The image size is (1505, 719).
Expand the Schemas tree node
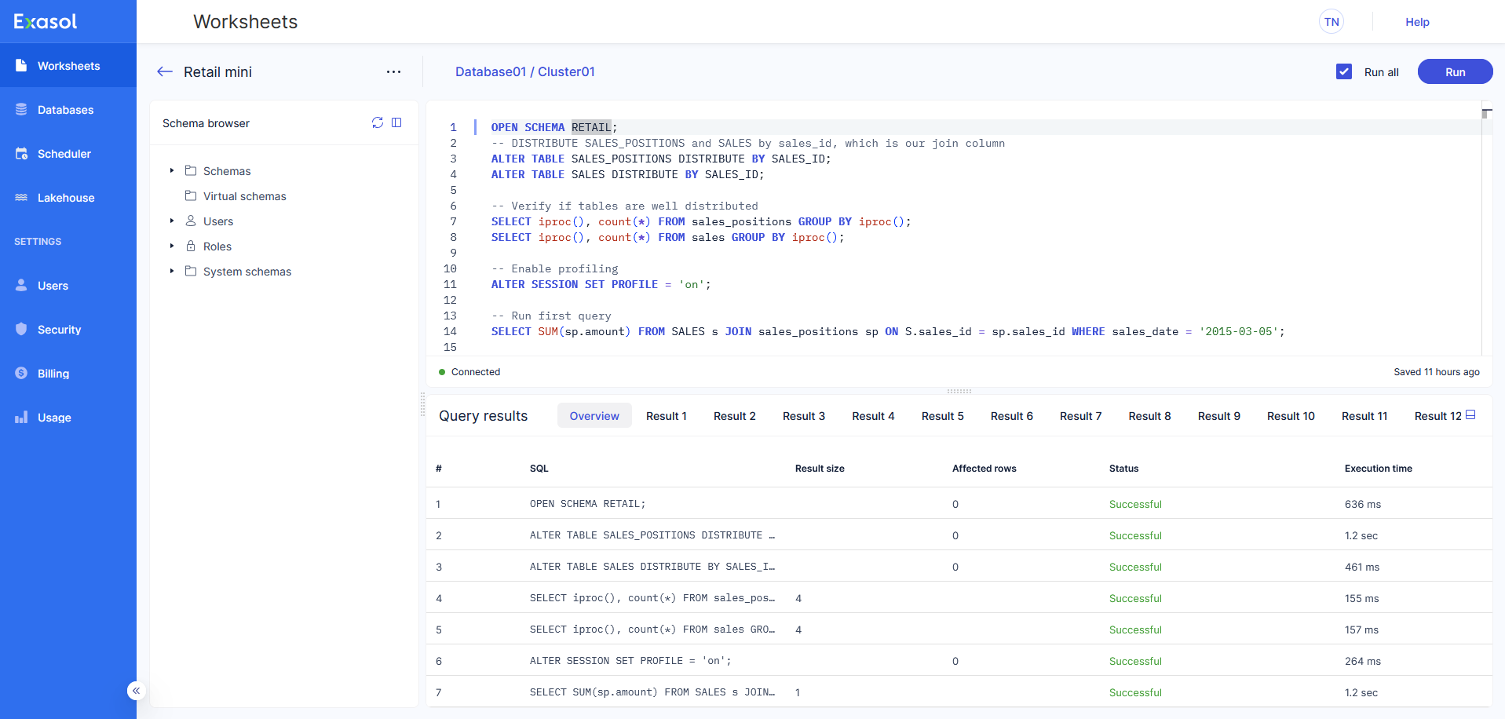tap(172, 170)
